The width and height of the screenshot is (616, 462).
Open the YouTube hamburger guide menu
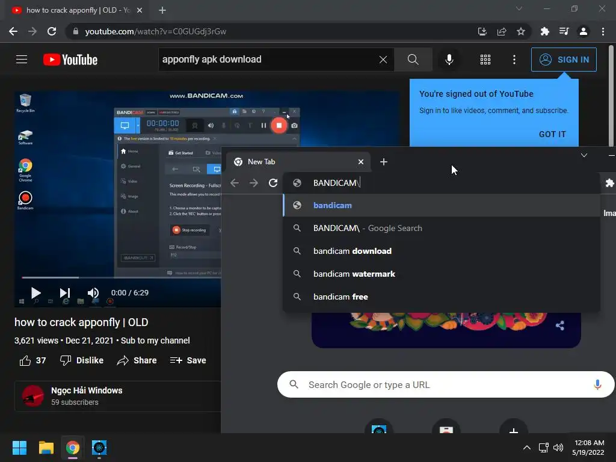click(22, 60)
